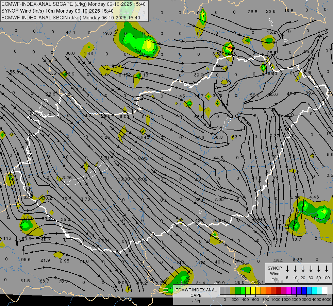Select the 30 m/s wind arrow symbol
Image resolution: width=333 pixels, height=306 pixels.
311,269
